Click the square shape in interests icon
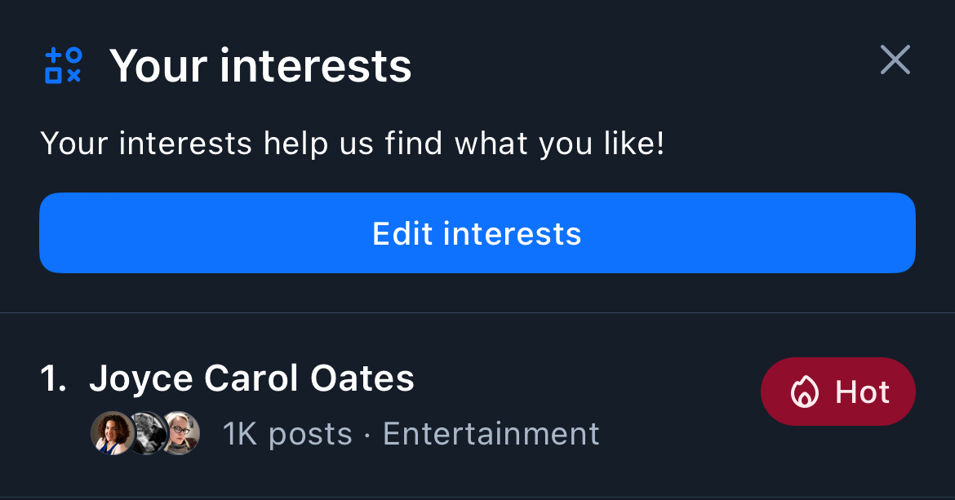Screen dimensions: 955x500 [x=53, y=76]
